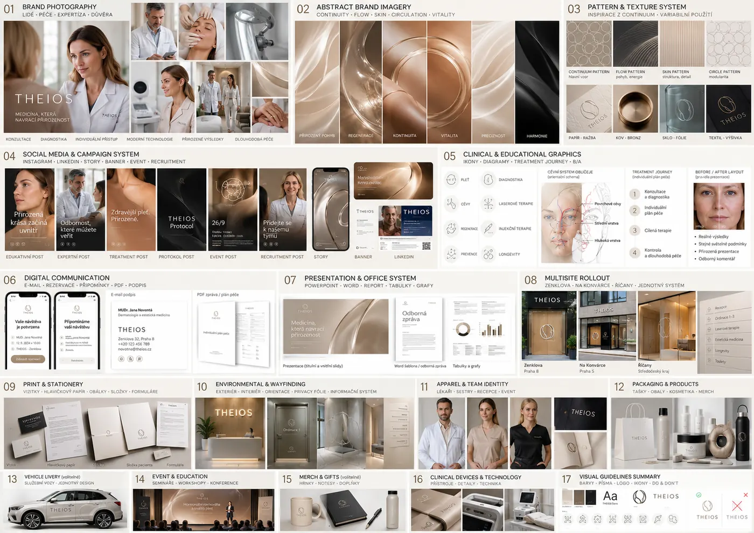Select the Zenklova Praha 8 site photo
Screen dimensions: 754x533
[x=549, y=326]
